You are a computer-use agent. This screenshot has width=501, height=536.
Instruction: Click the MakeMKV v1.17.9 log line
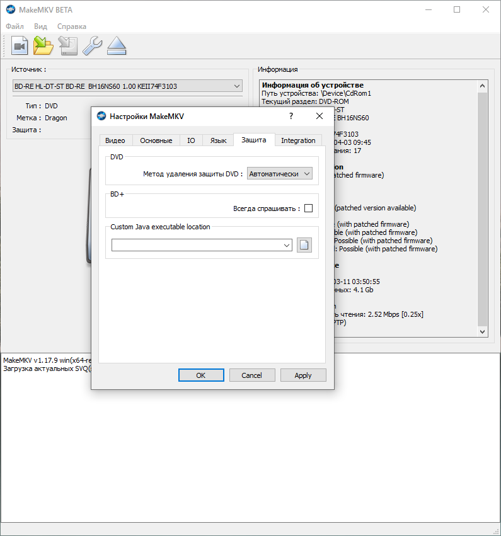(x=47, y=360)
